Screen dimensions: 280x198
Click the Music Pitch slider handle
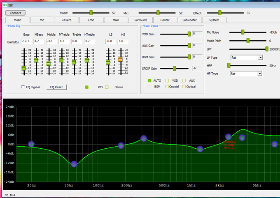tap(248, 41)
